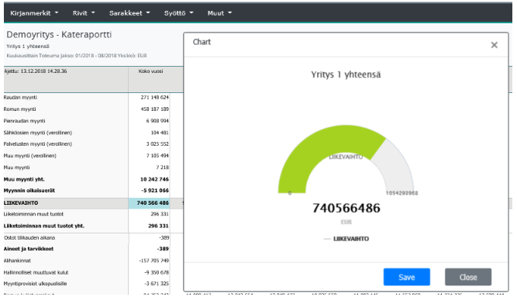Toggle LIIKEVAIHTO series in chart legend
The height and width of the screenshot is (304, 517).
tap(346, 239)
